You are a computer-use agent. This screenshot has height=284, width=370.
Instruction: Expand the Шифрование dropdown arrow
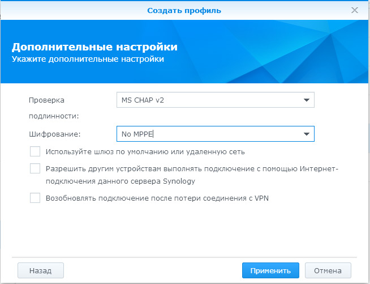point(306,134)
